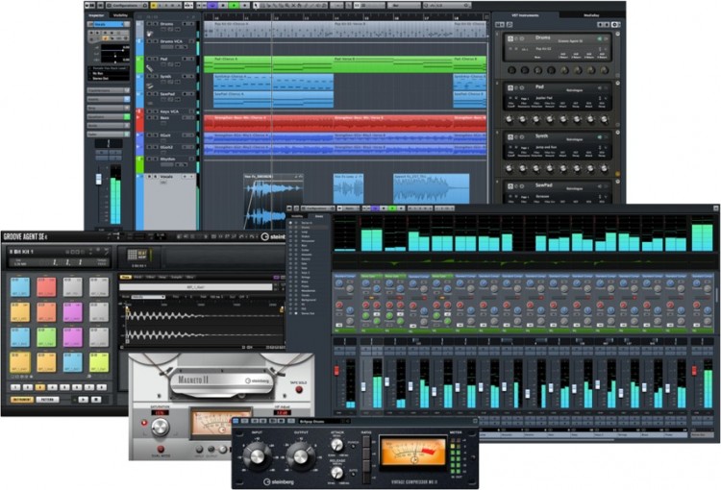Screen dimensions: 721x490
Task: Trigger the green pad in Groove Agent
Action: 46,338
